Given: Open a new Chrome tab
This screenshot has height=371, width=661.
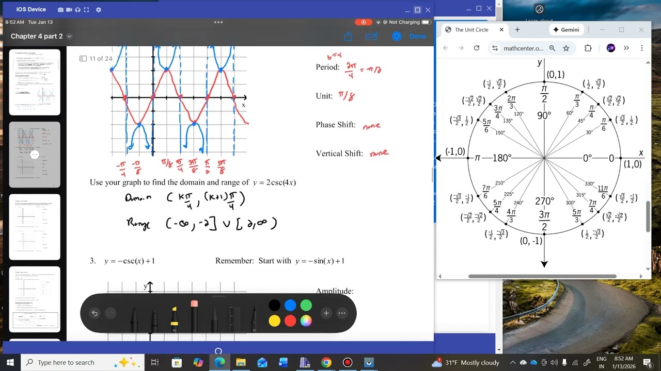Looking at the screenshot, I should [517, 30].
